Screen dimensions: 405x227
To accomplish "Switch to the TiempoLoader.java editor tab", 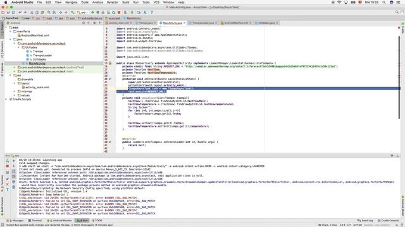I will 203,23.
